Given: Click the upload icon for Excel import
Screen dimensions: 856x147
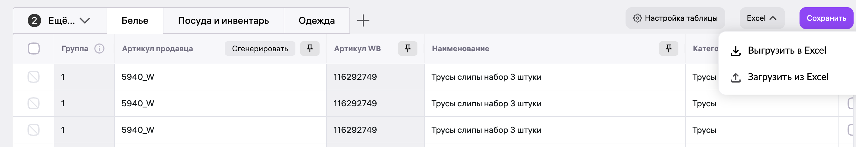Looking at the screenshot, I should [x=736, y=77].
